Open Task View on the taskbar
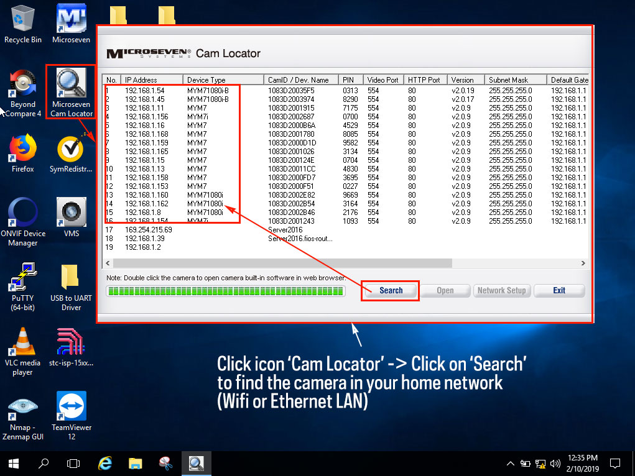The image size is (635, 476). (x=73, y=464)
